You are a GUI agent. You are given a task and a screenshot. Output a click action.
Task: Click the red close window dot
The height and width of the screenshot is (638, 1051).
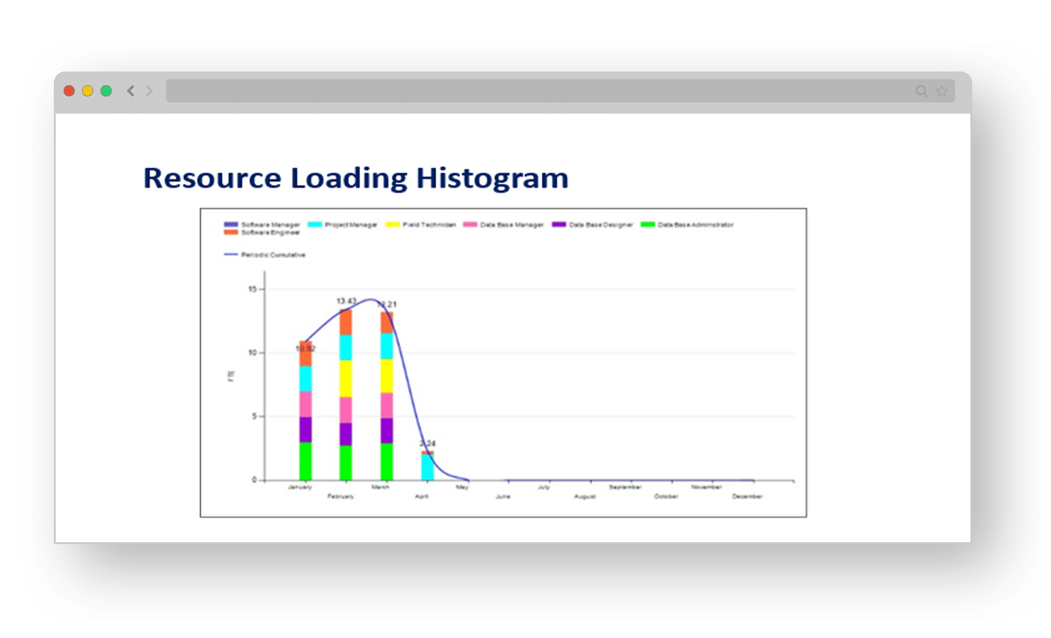(x=69, y=91)
